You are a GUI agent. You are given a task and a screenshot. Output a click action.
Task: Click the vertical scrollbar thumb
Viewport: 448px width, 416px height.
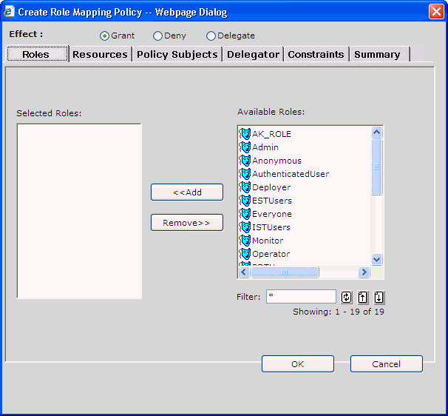(x=376, y=167)
